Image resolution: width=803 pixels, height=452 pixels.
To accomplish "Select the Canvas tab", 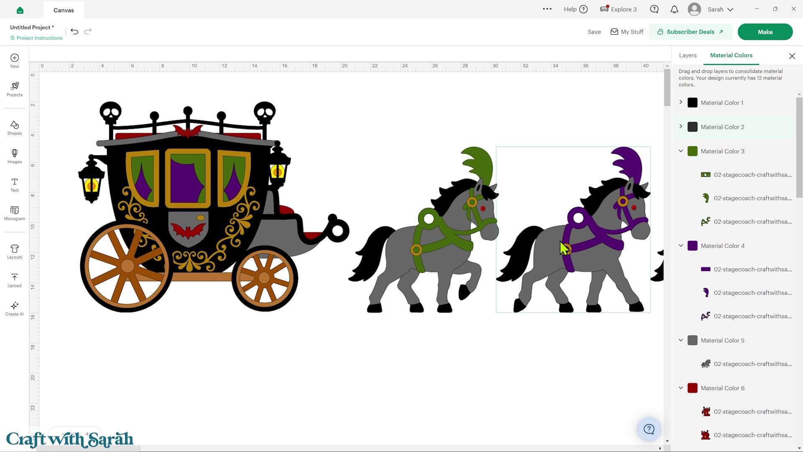I will (64, 10).
